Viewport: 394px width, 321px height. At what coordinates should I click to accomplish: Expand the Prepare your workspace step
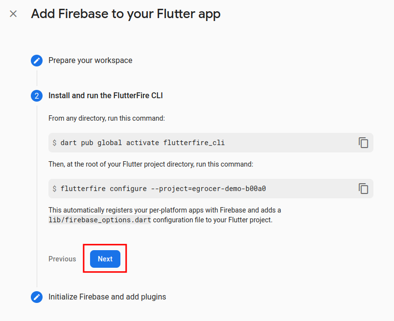pyautogui.click(x=90, y=61)
